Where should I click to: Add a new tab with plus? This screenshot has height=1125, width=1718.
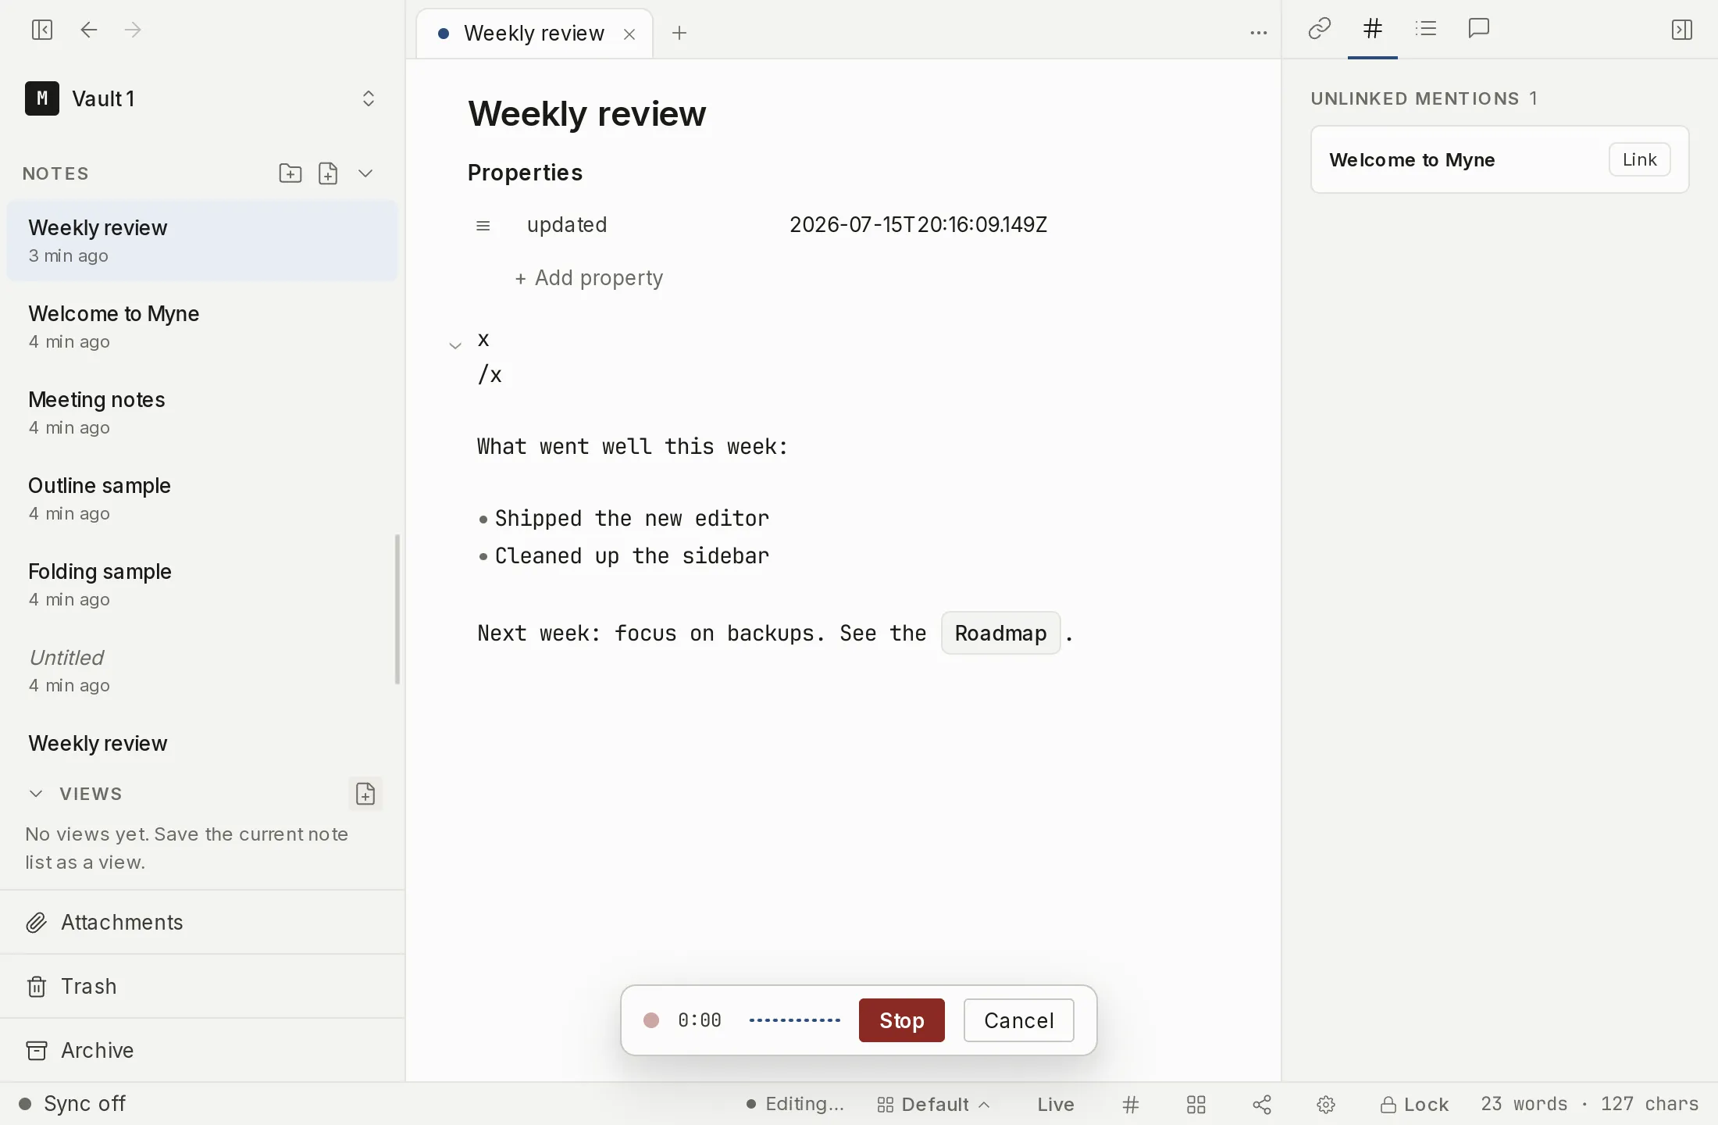click(x=679, y=33)
